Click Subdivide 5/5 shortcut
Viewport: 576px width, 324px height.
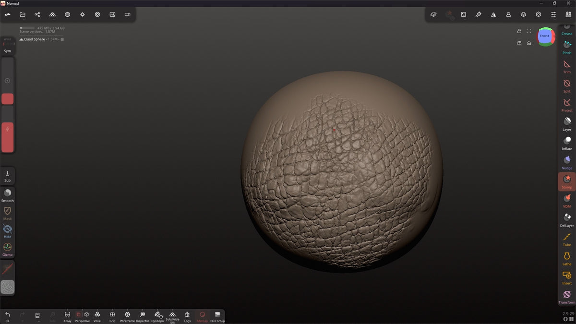pyautogui.click(x=172, y=317)
